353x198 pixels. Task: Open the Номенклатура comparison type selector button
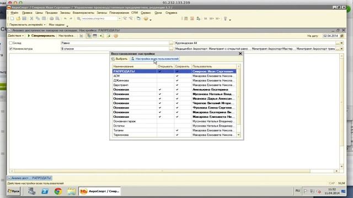(171, 49)
